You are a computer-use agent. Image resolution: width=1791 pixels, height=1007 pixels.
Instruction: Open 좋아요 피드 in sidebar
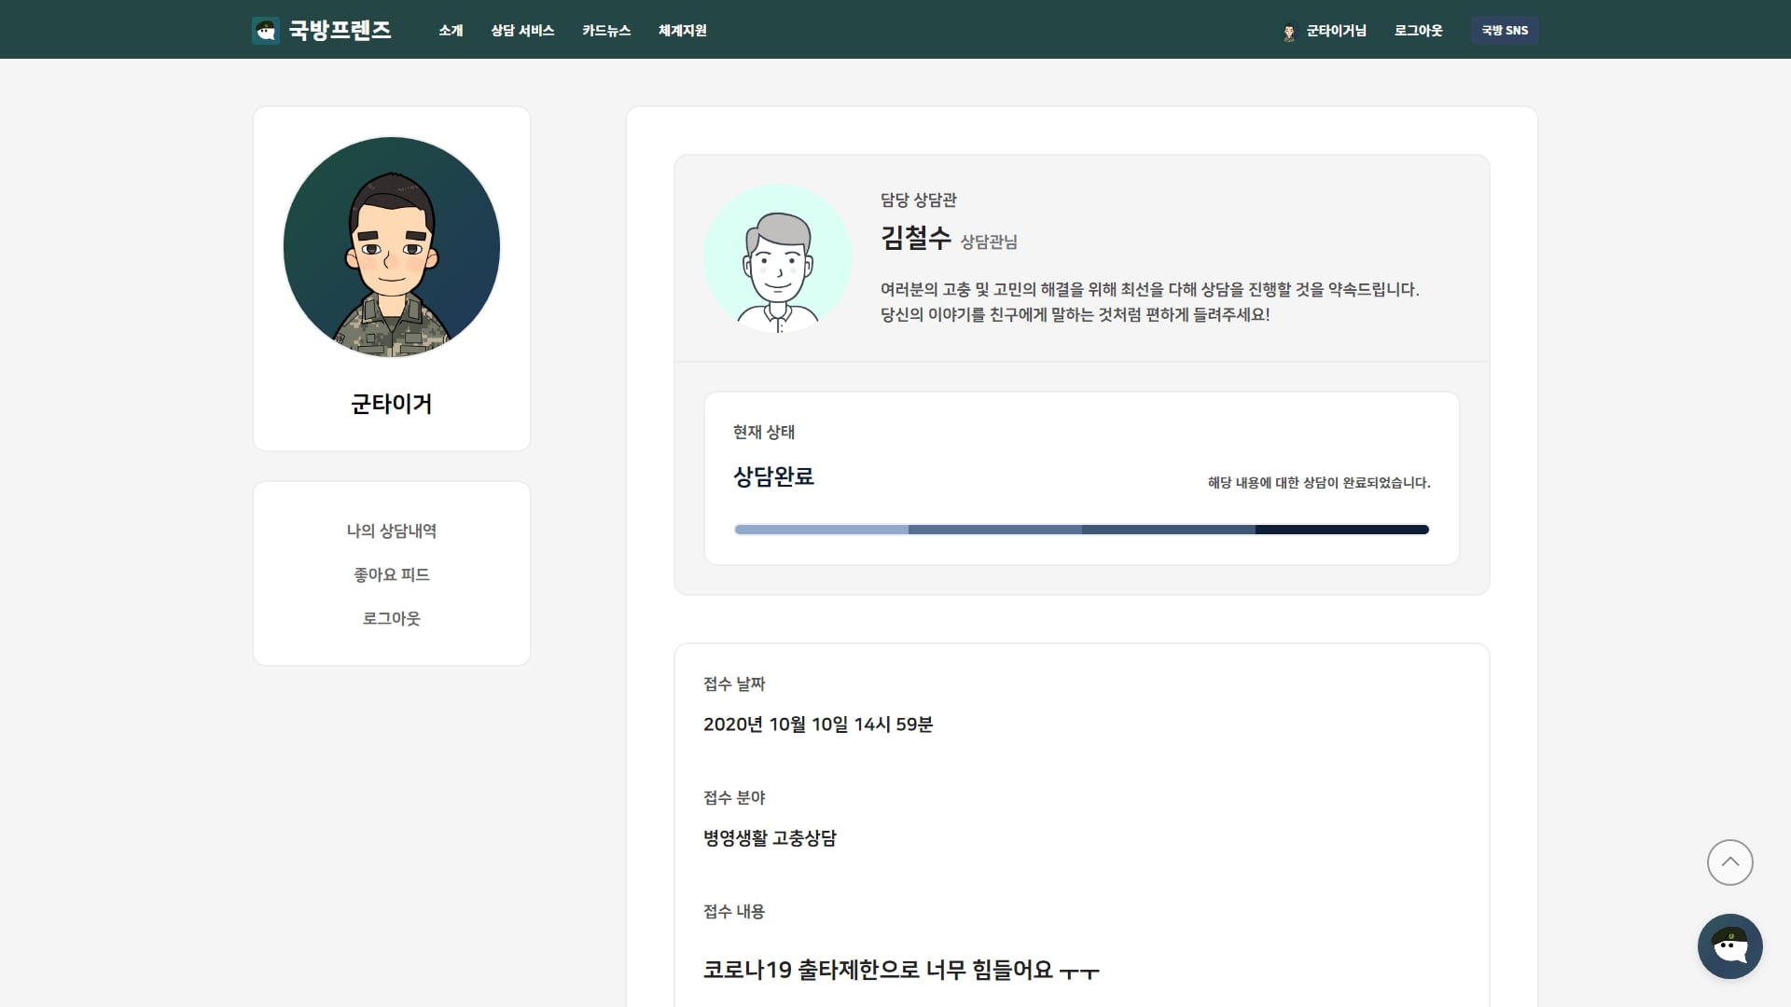click(x=392, y=574)
